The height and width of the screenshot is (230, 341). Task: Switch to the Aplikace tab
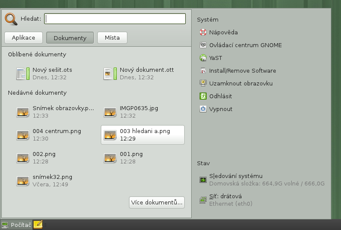tap(23, 37)
